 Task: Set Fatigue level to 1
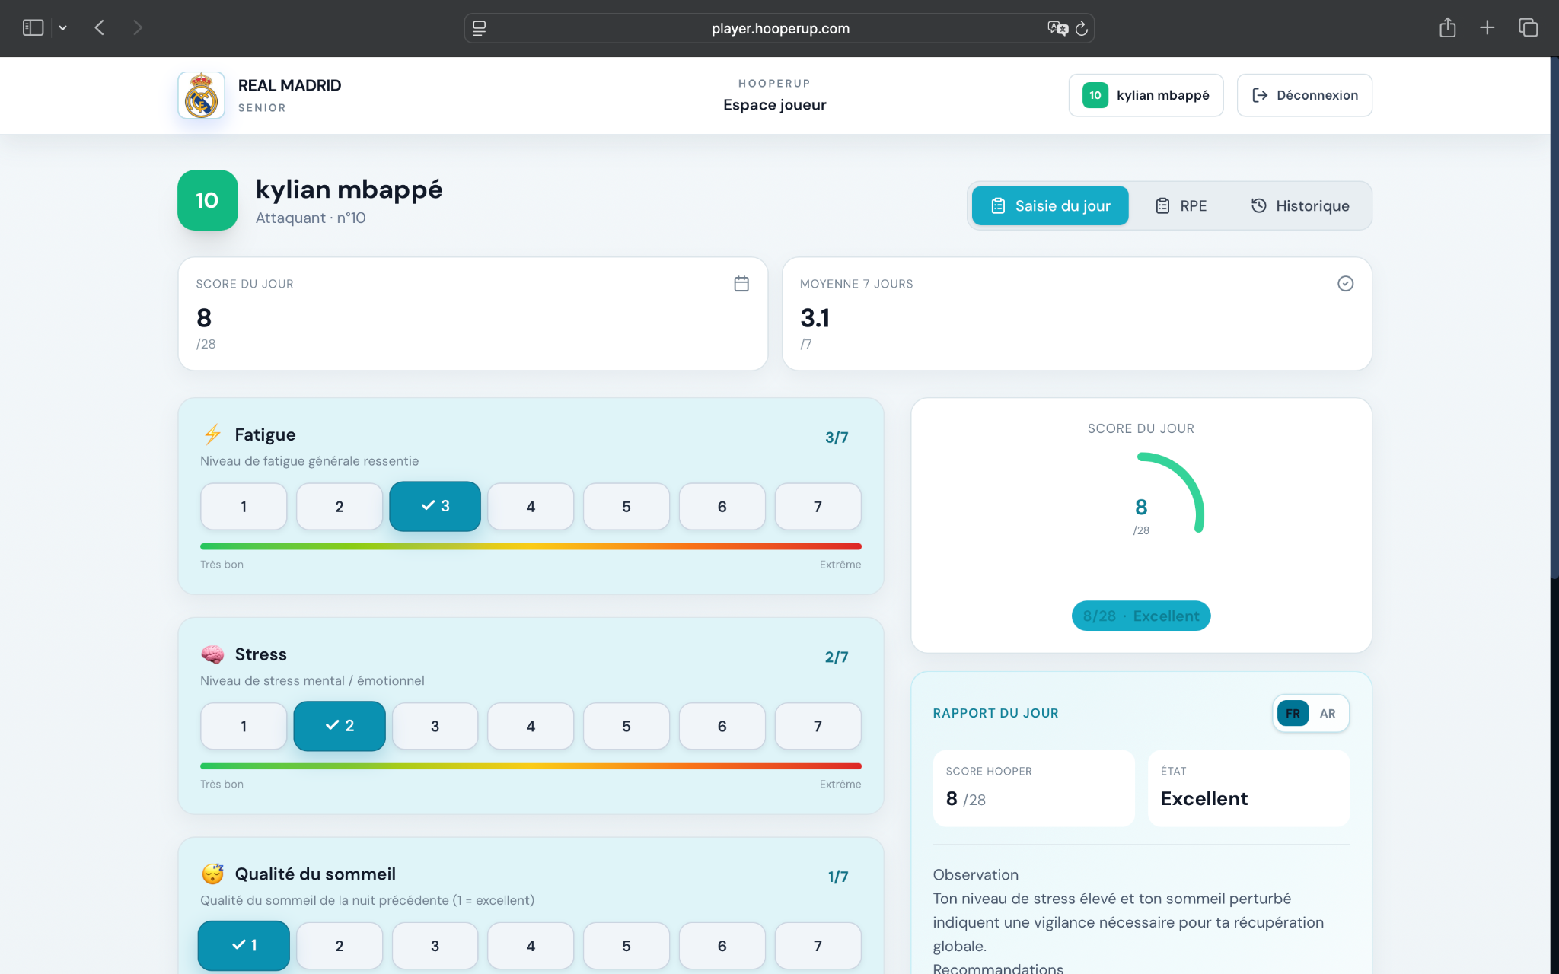coord(244,507)
